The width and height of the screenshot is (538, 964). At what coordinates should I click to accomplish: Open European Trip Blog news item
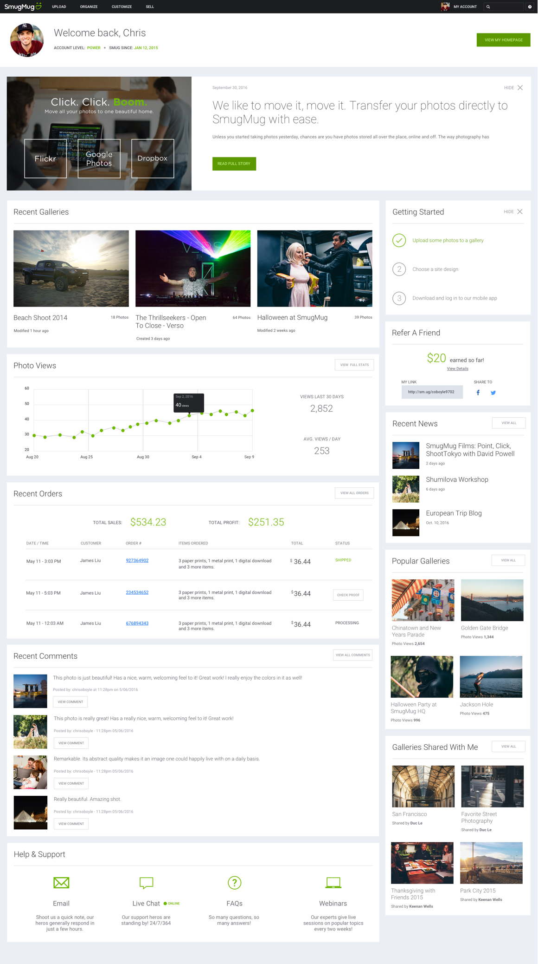click(x=454, y=513)
